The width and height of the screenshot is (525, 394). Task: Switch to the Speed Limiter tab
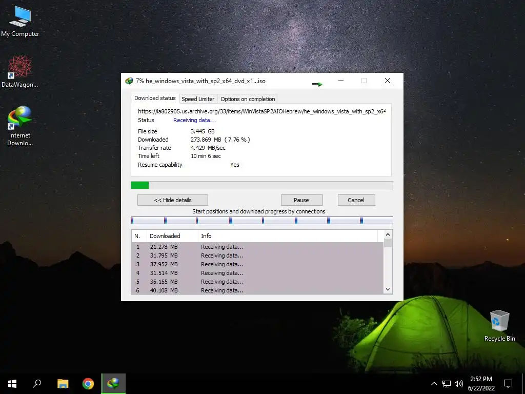(x=198, y=99)
